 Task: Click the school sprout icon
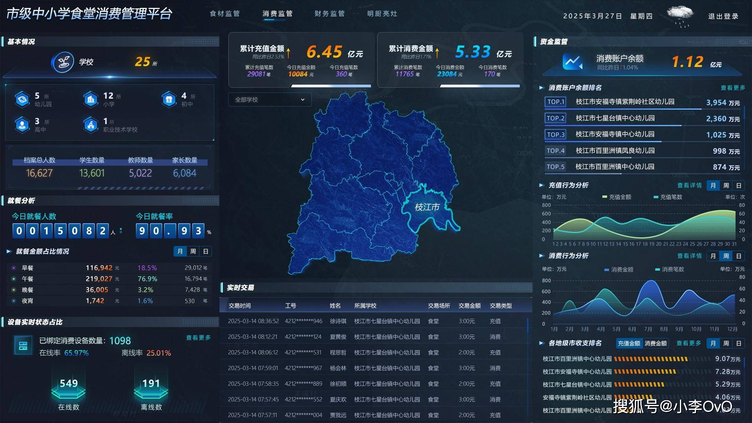63,62
